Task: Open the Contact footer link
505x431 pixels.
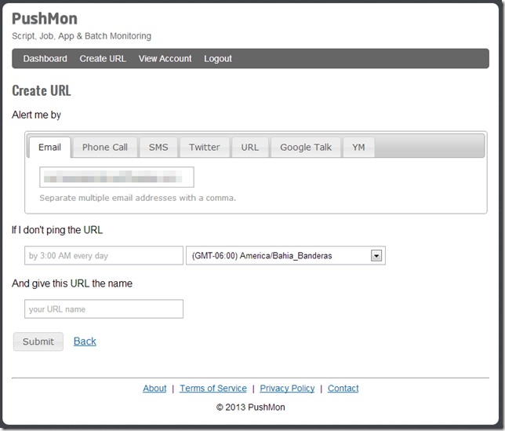Action: (x=343, y=388)
